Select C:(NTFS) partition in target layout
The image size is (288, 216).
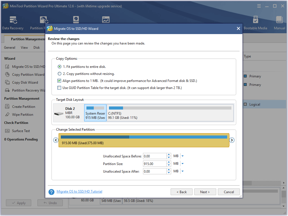[x=170, y=113]
